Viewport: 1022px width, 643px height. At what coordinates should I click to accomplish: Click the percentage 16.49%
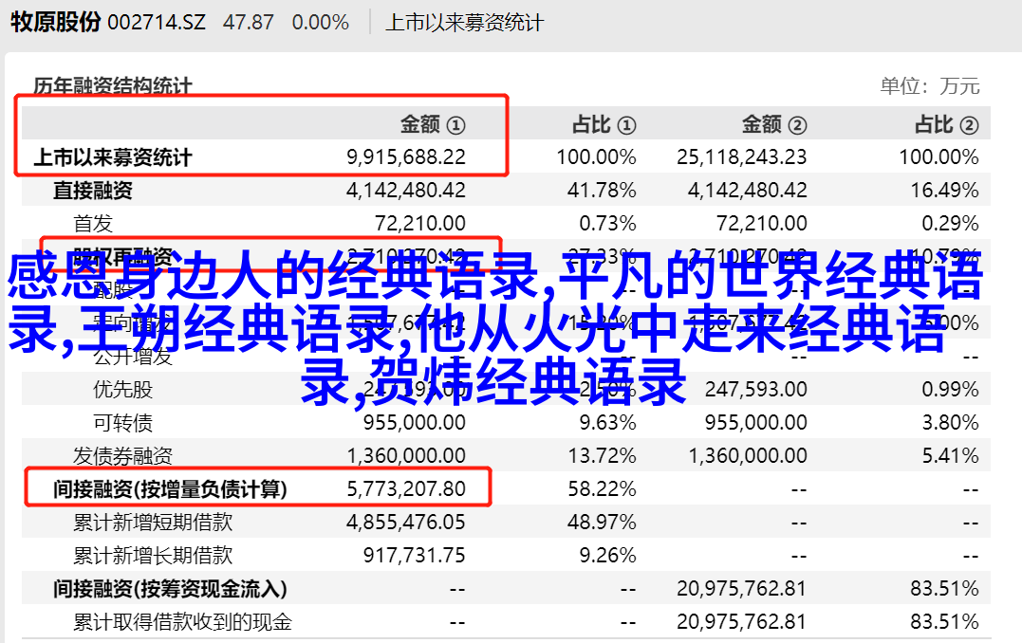pos(945,191)
